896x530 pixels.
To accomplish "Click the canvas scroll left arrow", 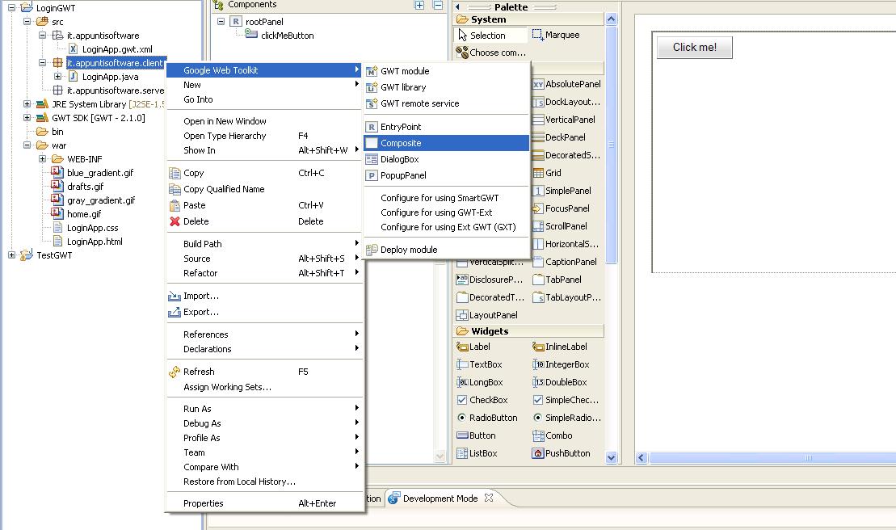I will [642, 457].
